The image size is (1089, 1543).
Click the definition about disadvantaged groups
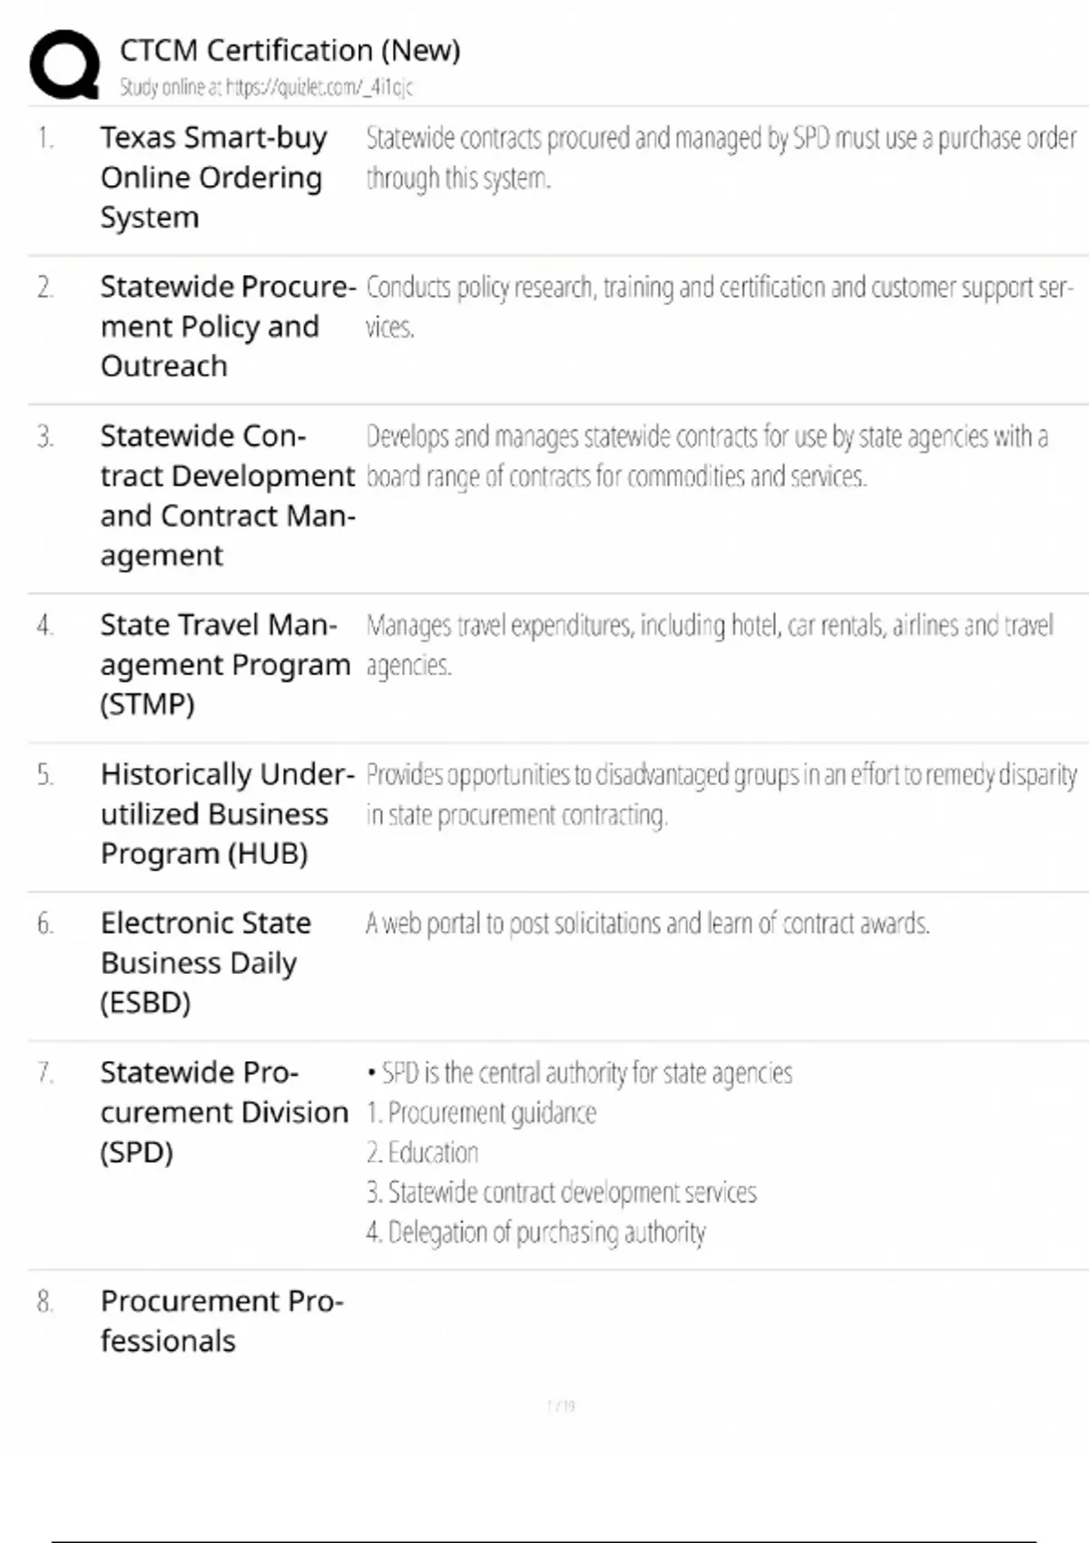pyautogui.click(x=721, y=794)
